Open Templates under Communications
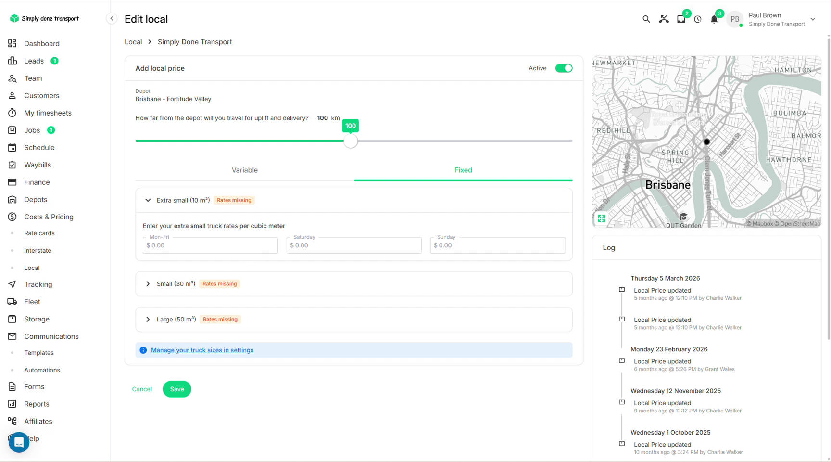831x462 pixels. [39, 353]
